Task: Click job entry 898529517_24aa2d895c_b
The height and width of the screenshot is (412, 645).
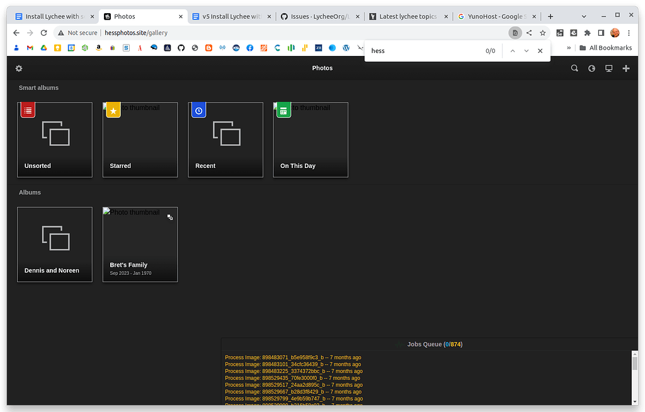Action: (294, 385)
